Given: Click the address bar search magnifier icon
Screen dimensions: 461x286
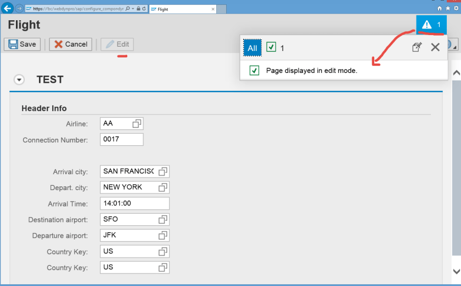Looking at the screenshot, I should click(127, 9).
